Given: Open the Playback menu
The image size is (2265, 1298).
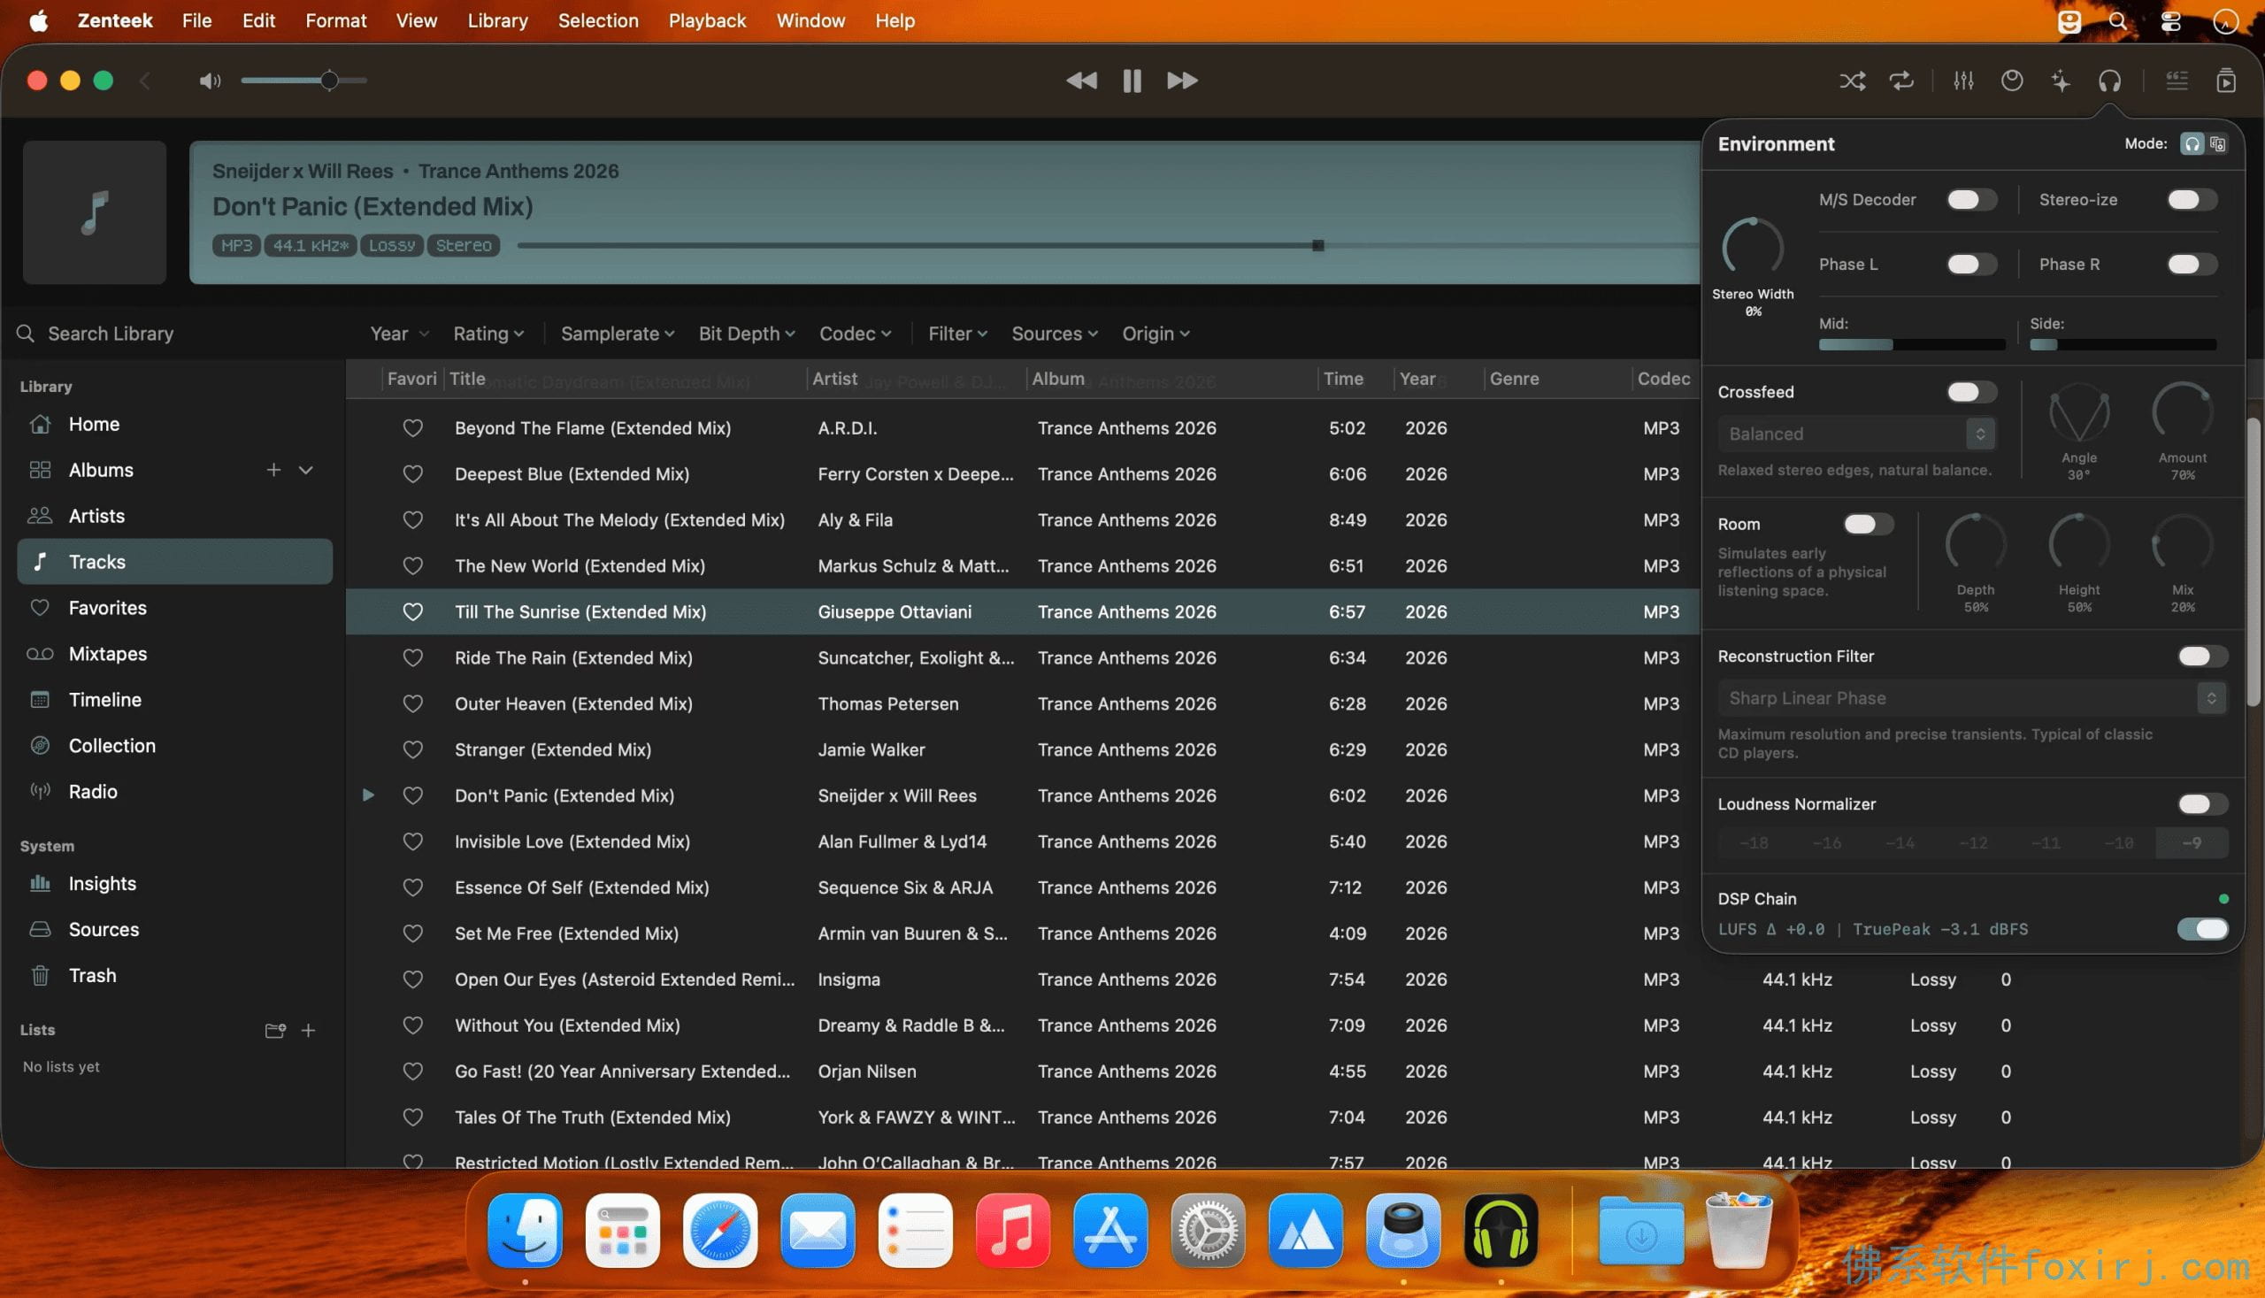Looking at the screenshot, I should pos(707,20).
